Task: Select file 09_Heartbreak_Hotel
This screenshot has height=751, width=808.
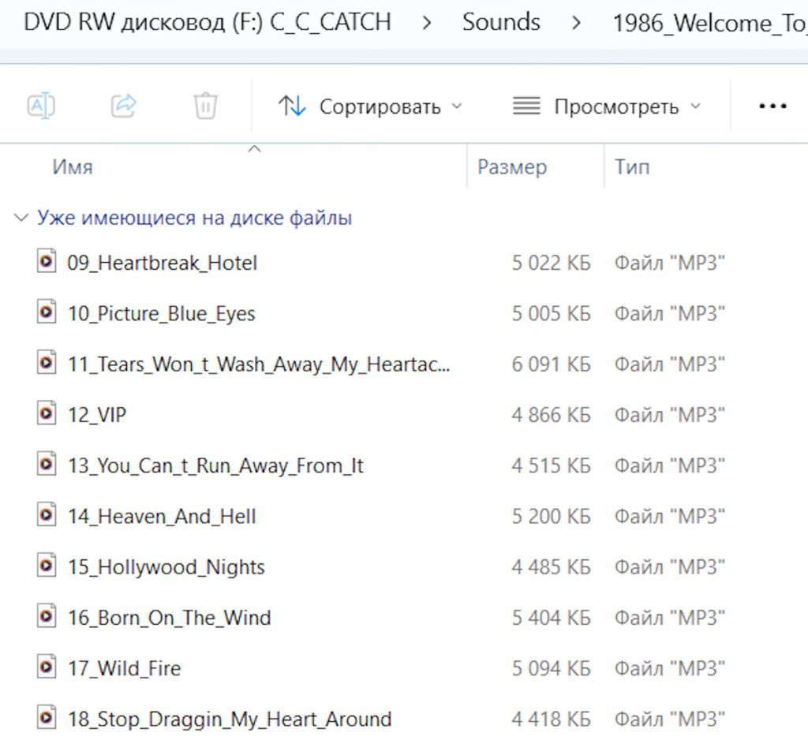Action: pyautogui.click(x=163, y=263)
